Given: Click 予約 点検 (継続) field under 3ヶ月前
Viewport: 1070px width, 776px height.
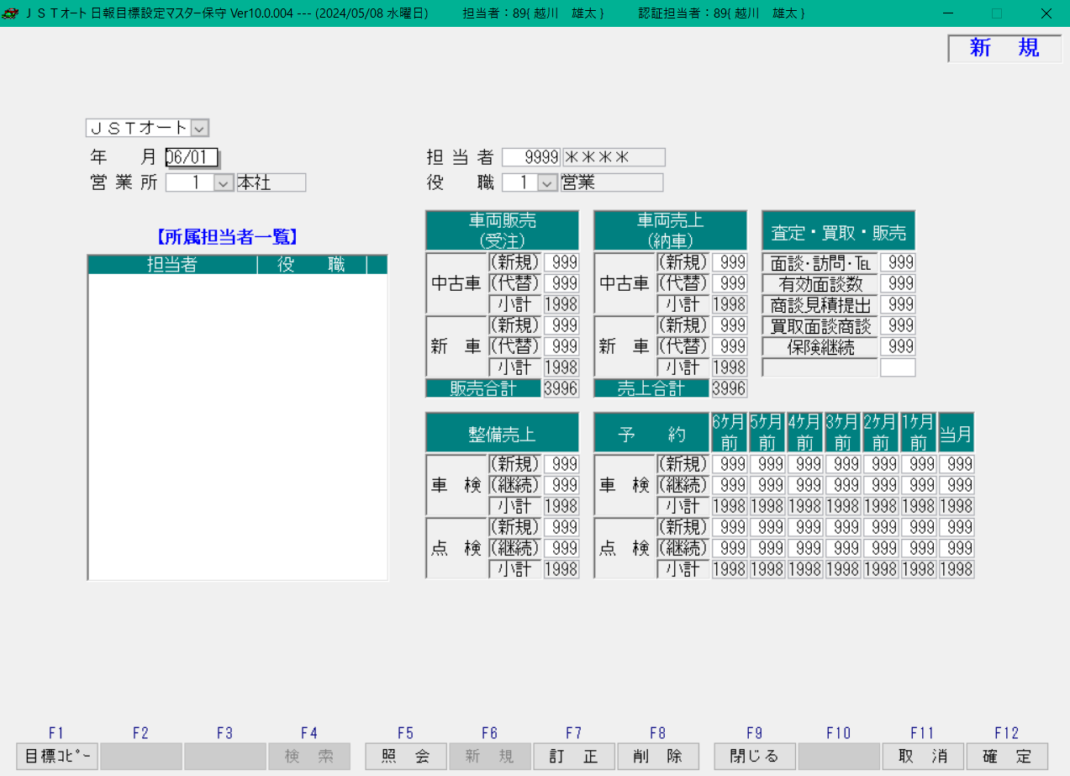Looking at the screenshot, I should [843, 548].
